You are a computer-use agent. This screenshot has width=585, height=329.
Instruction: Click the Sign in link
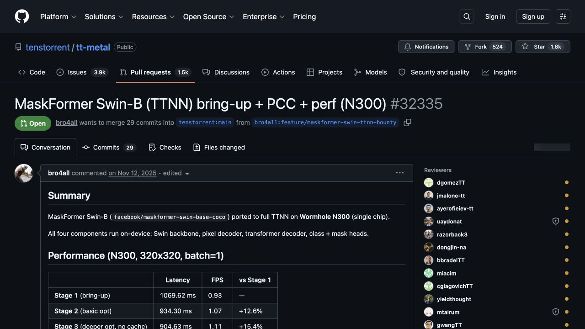pyautogui.click(x=495, y=16)
